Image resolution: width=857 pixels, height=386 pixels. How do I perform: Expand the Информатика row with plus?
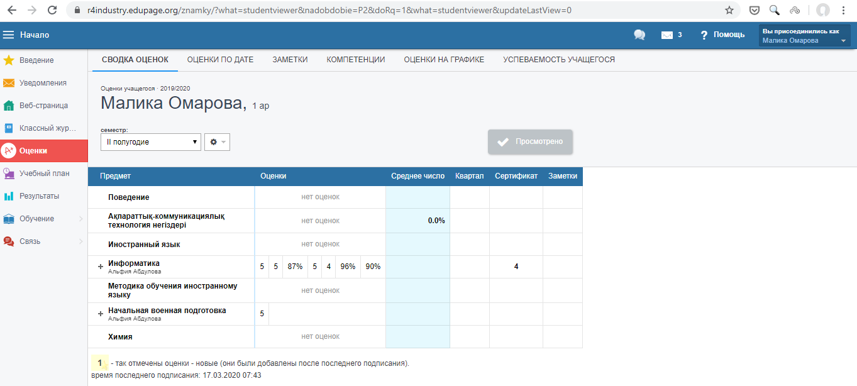tap(100, 267)
